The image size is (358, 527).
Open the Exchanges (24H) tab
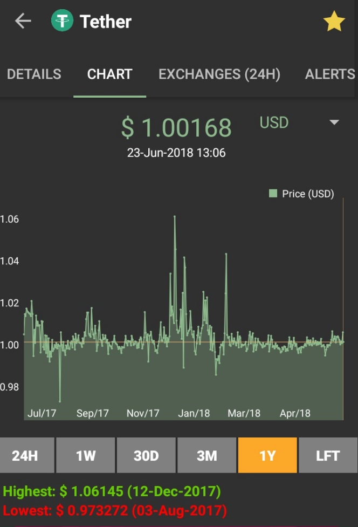(219, 74)
